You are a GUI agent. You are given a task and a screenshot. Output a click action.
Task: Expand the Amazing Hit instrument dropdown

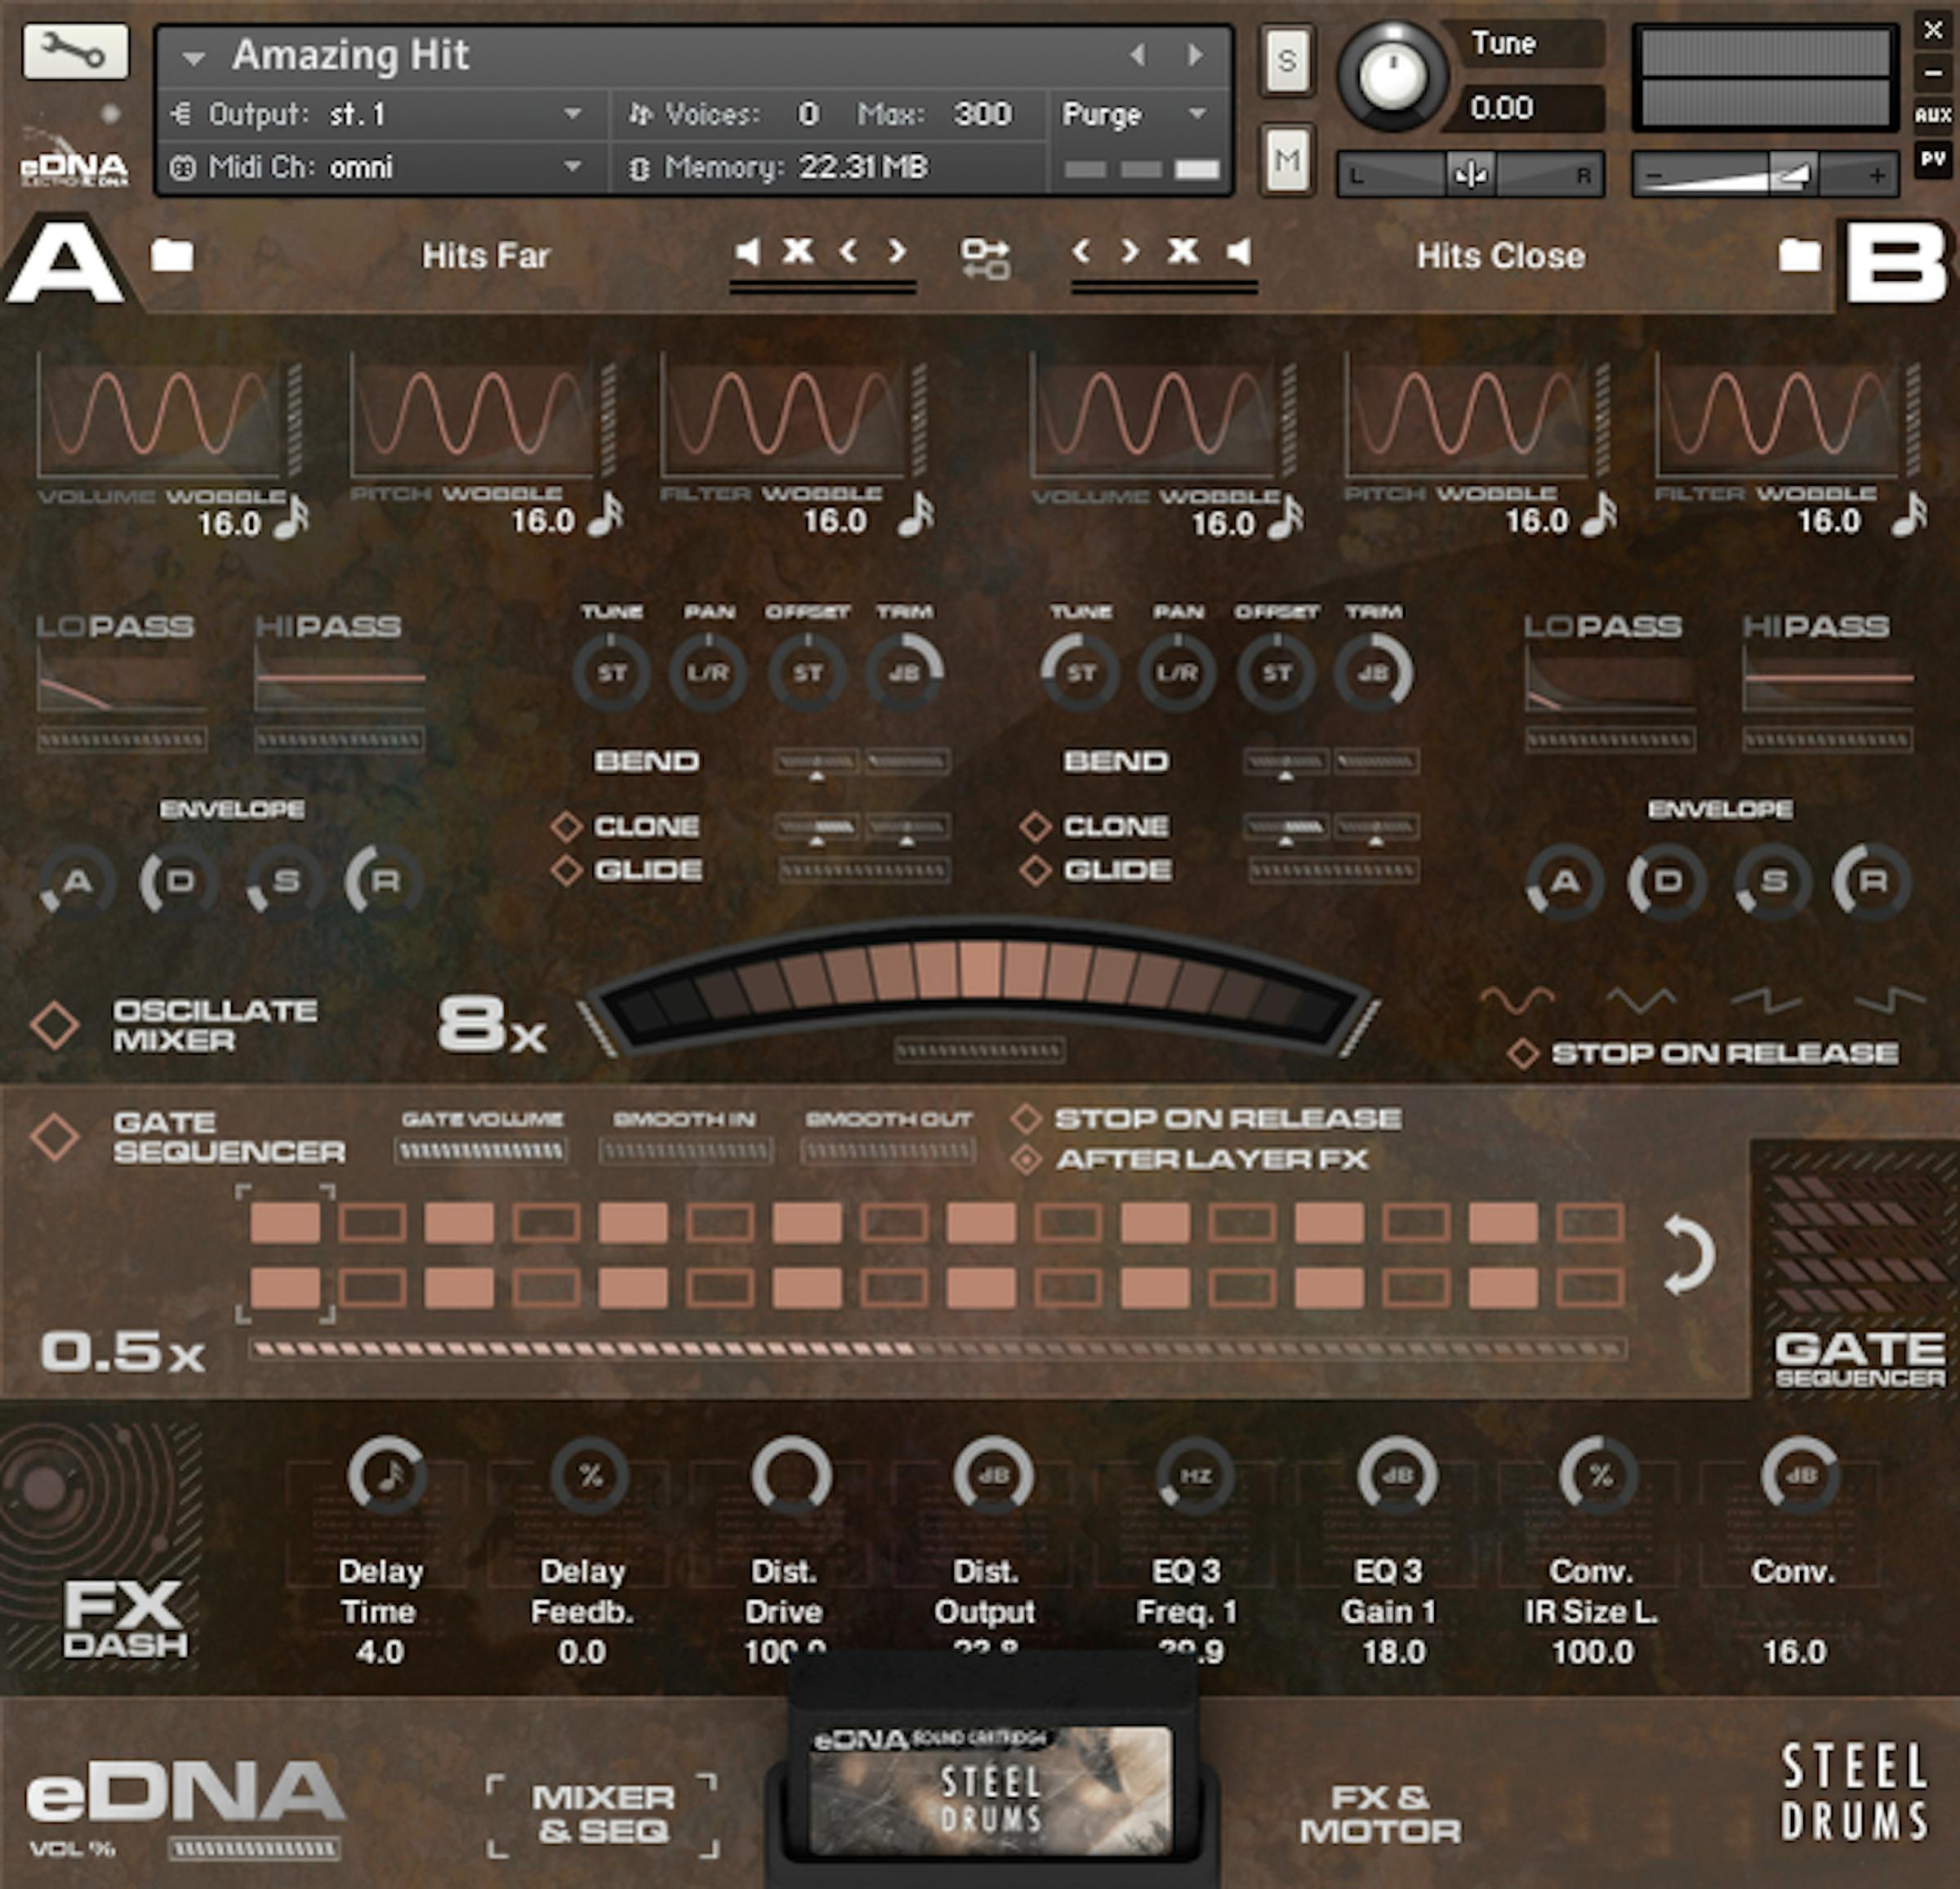pyautogui.click(x=194, y=58)
